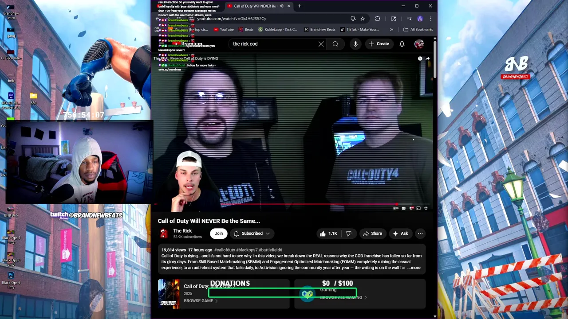This screenshot has height=319, width=568.
Task: Click the page vertical scrollbar
Action: 435,58
